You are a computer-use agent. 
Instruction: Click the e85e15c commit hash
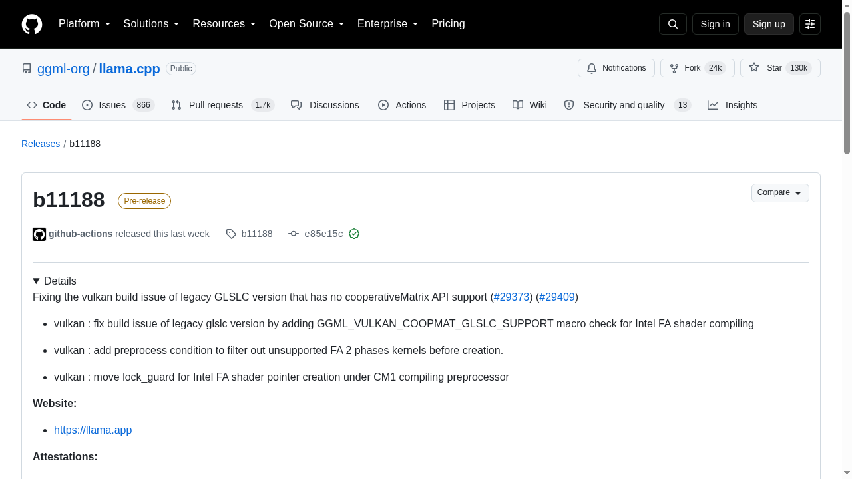323,234
